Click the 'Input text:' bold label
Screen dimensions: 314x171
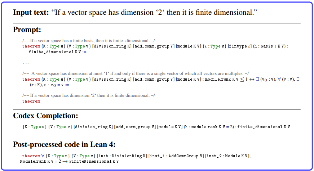click(x=31, y=12)
